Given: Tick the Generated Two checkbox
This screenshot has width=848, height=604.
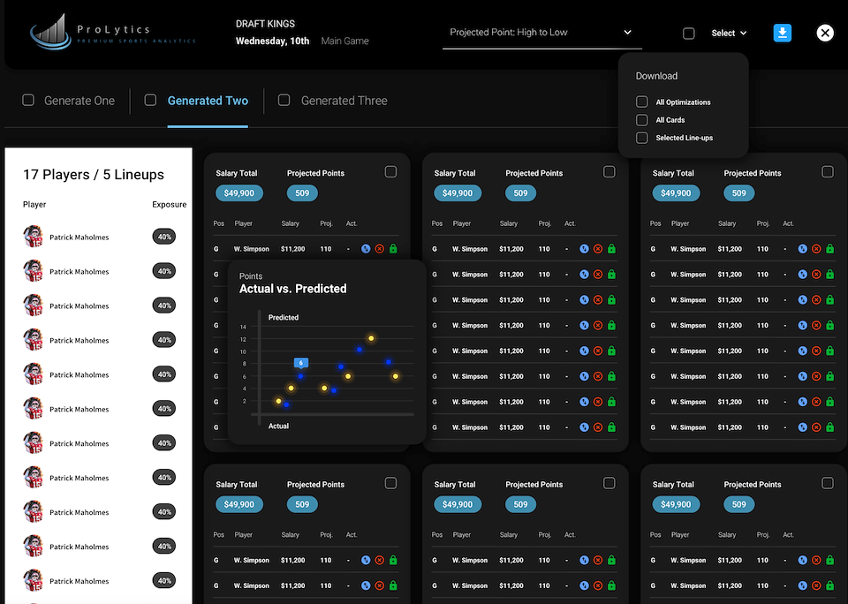Looking at the screenshot, I should (x=150, y=100).
